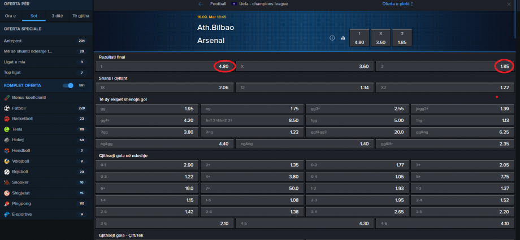The height and width of the screenshot is (240, 520).
Task: Bet double chance X2 at 1.22
Action: [x=445, y=88]
